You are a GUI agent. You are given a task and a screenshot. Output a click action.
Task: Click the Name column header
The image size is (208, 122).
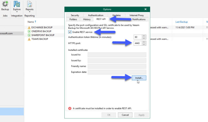(31, 22)
